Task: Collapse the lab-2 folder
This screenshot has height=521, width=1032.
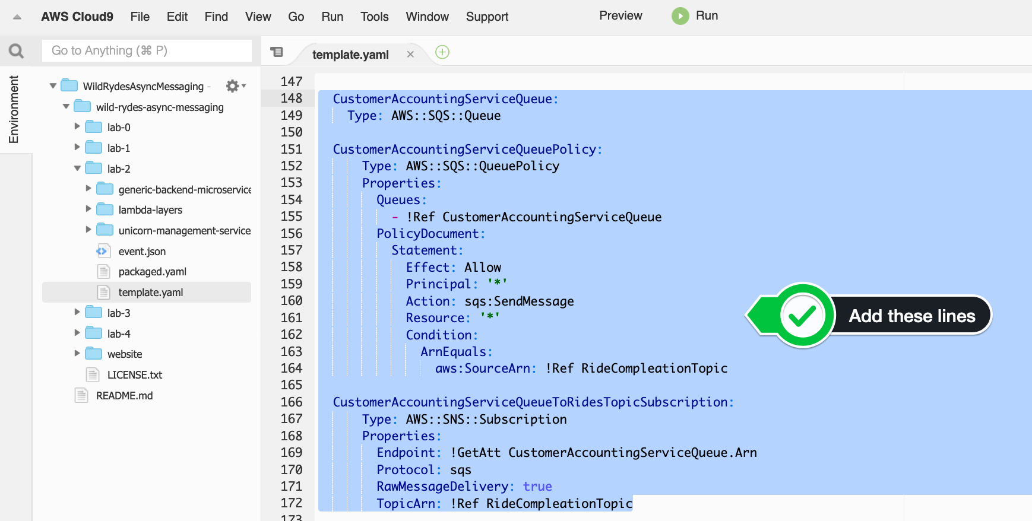Action: pyautogui.click(x=77, y=169)
